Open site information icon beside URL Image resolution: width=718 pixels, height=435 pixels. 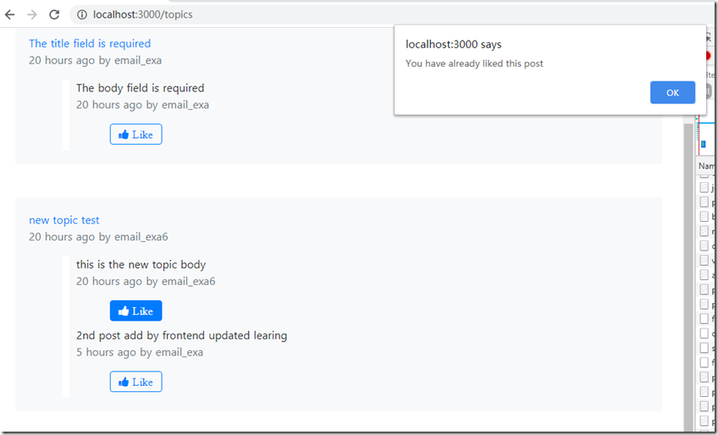tap(81, 14)
